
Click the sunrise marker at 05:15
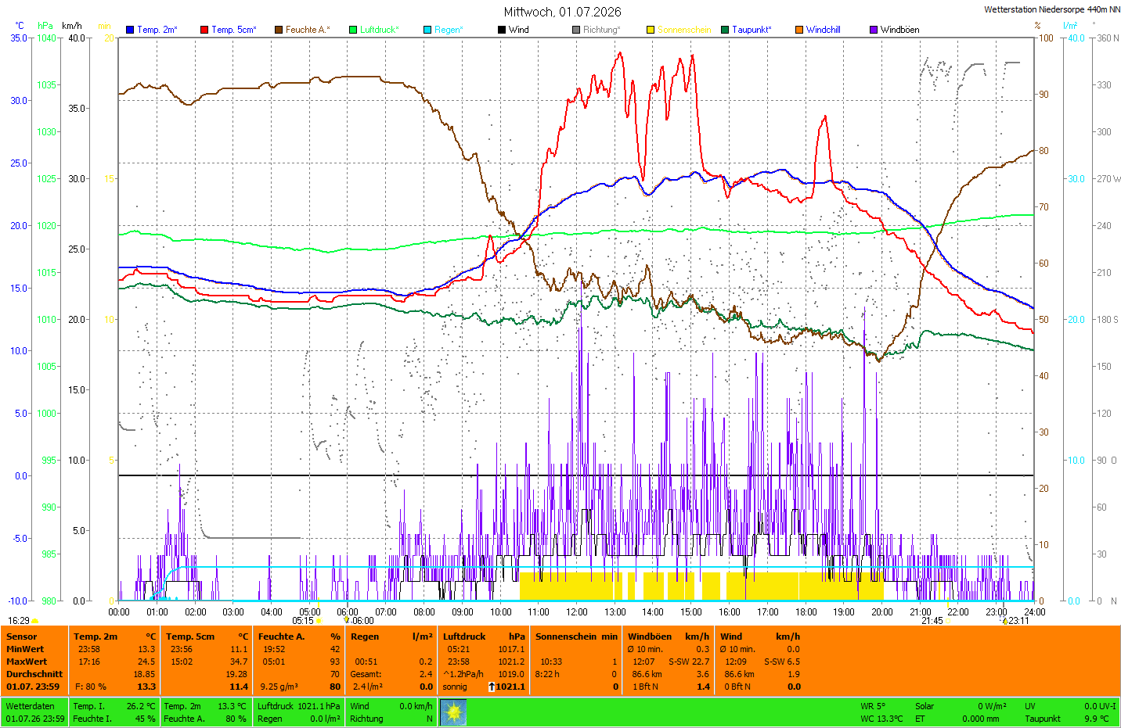[319, 621]
